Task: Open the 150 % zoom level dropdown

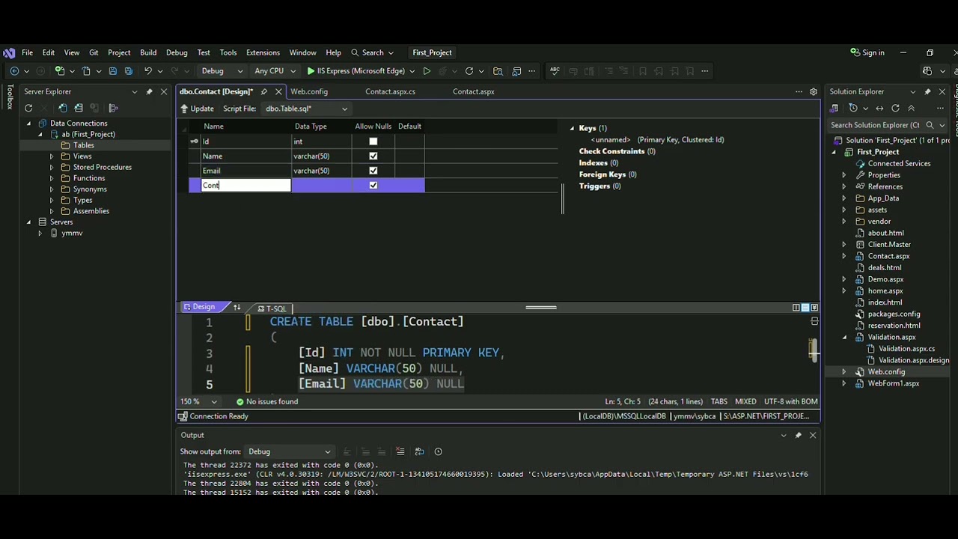Action: [198, 401]
